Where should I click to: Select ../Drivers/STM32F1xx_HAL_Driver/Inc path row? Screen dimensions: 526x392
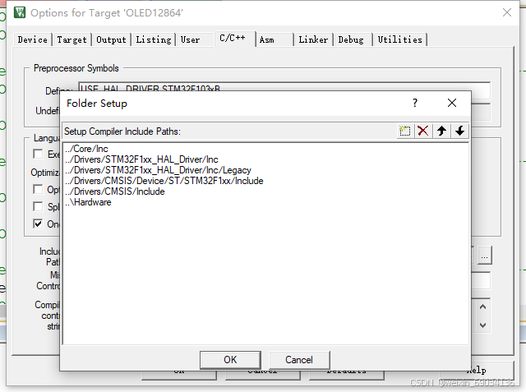(x=266, y=159)
